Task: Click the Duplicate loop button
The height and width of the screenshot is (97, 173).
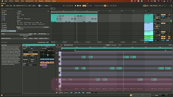Action: coord(31,52)
